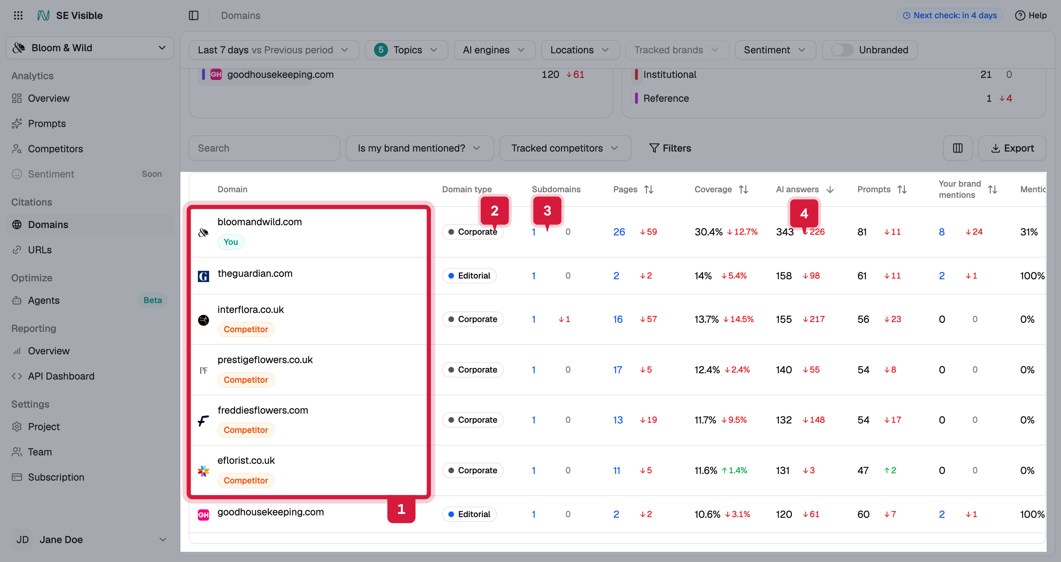The width and height of the screenshot is (1061, 562).
Task: Expand the Last 7 days period dropdown
Action: pyautogui.click(x=273, y=50)
